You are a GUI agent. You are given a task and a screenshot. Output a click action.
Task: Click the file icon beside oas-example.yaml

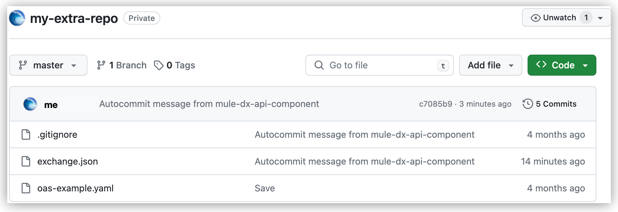tap(26, 188)
